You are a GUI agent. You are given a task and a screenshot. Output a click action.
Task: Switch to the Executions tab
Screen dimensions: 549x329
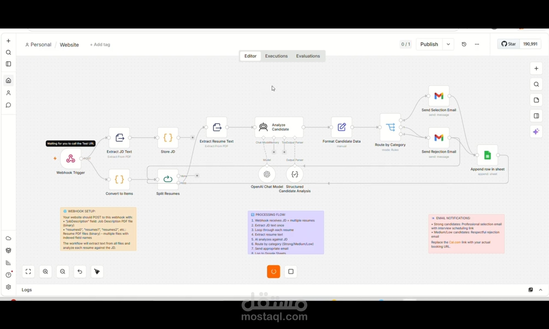276,56
